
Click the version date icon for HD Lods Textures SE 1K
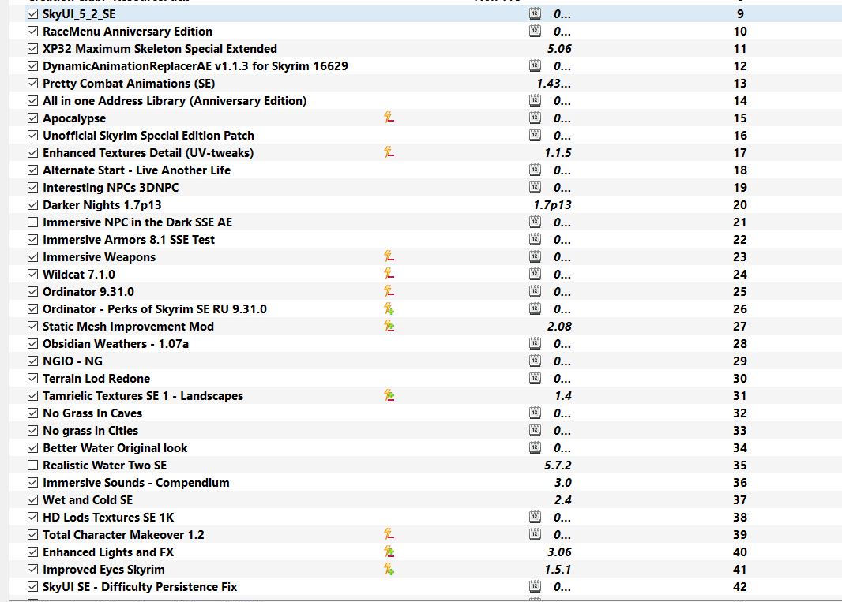[535, 517]
